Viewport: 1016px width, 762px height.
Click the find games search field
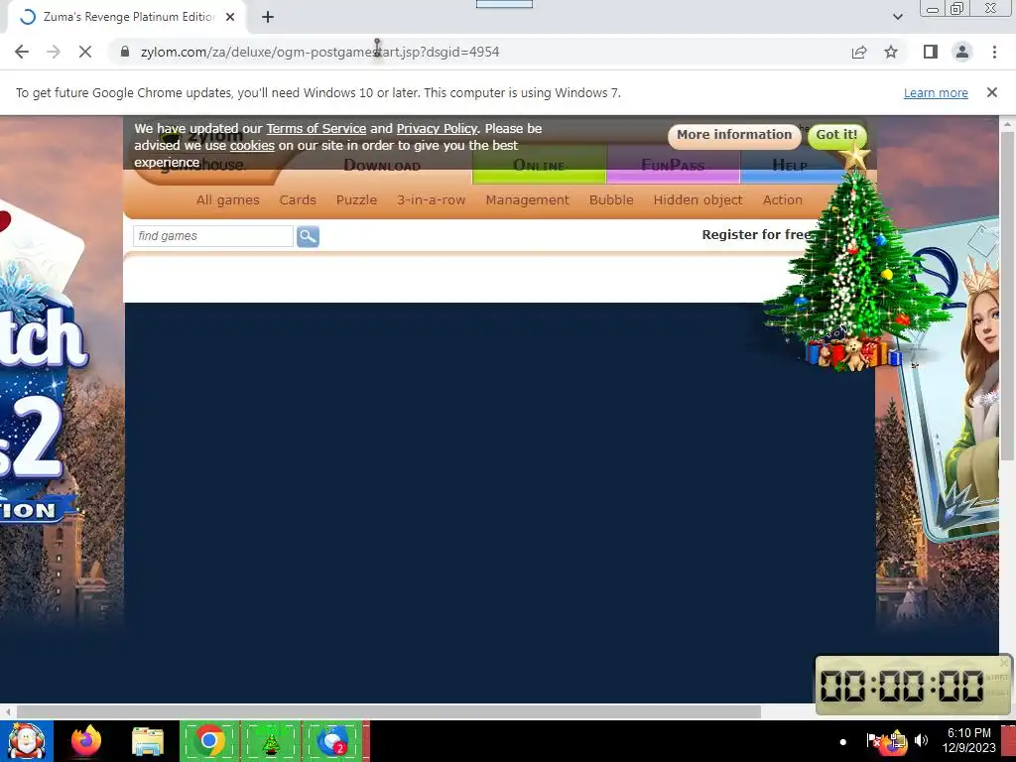coord(213,236)
